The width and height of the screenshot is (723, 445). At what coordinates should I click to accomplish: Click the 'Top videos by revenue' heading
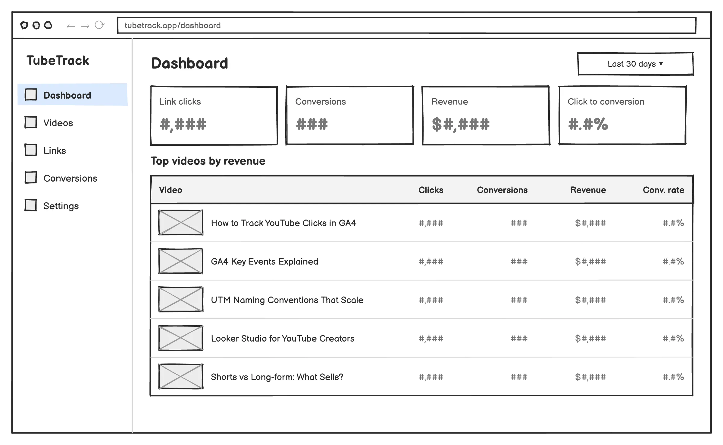point(208,161)
